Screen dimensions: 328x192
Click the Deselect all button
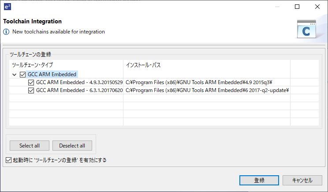coord(72,146)
